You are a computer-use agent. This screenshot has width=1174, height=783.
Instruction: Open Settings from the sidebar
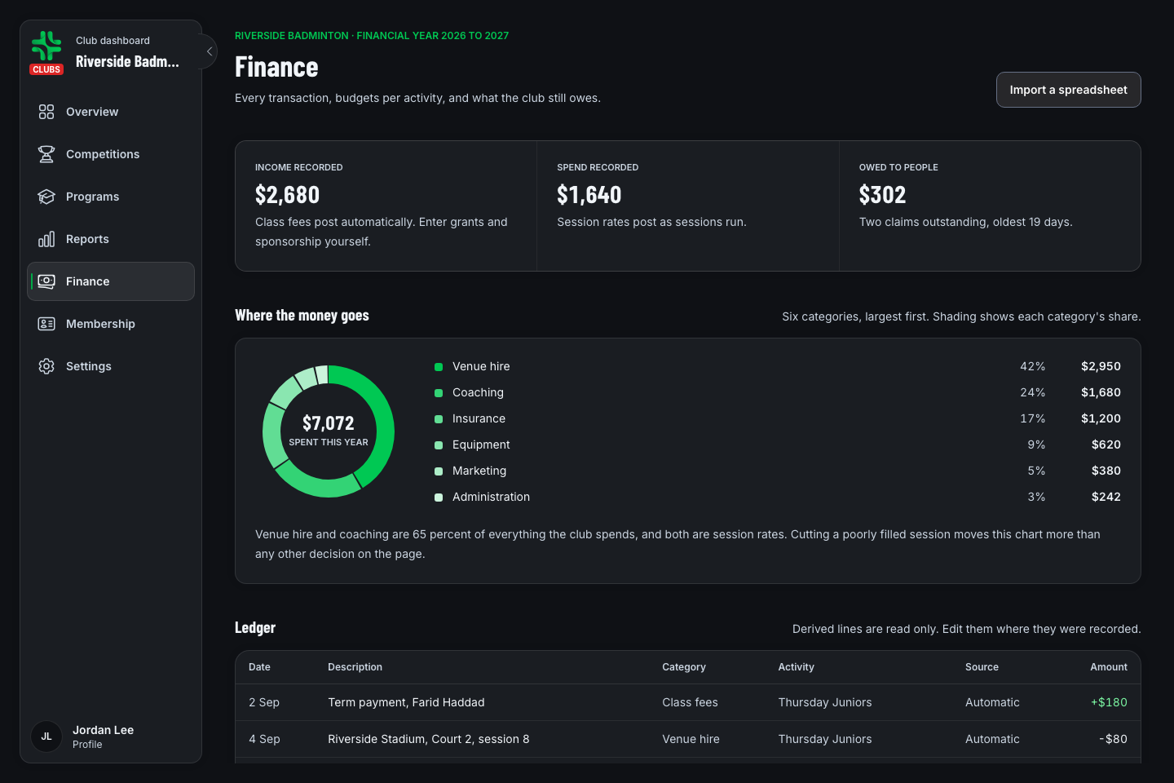point(111,366)
